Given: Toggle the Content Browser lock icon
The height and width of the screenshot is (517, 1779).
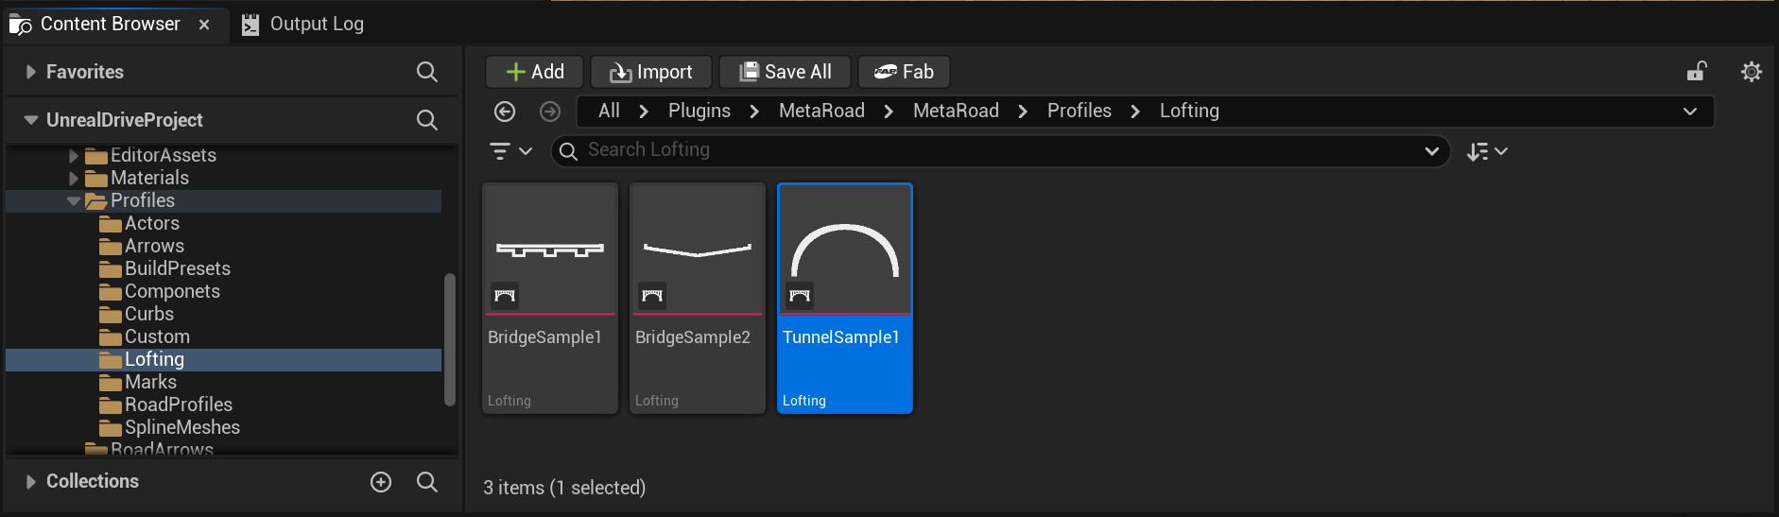Looking at the screenshot, I should coord(1697,72).
